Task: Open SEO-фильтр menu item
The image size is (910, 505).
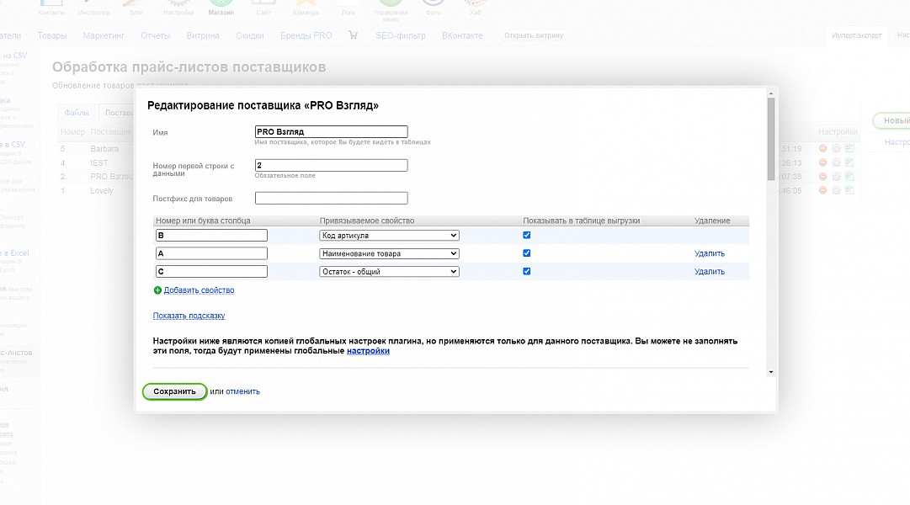Action: 401,36
